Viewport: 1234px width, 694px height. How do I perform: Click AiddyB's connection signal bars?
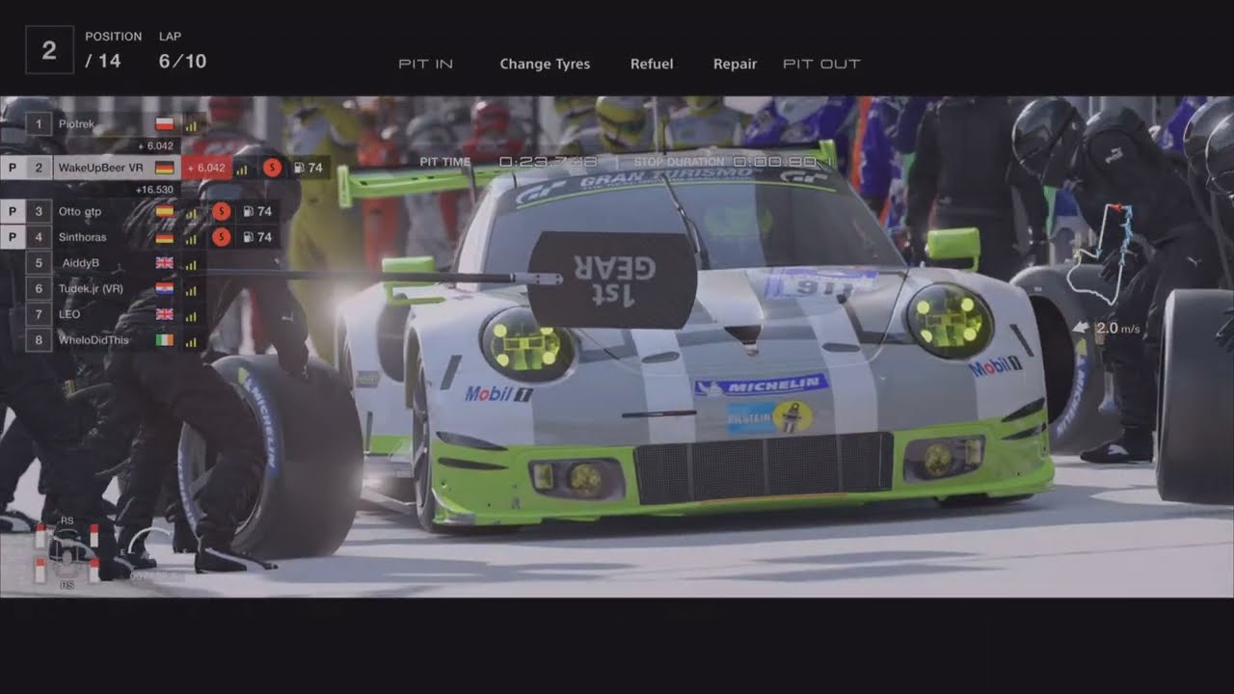click(190, 264)
